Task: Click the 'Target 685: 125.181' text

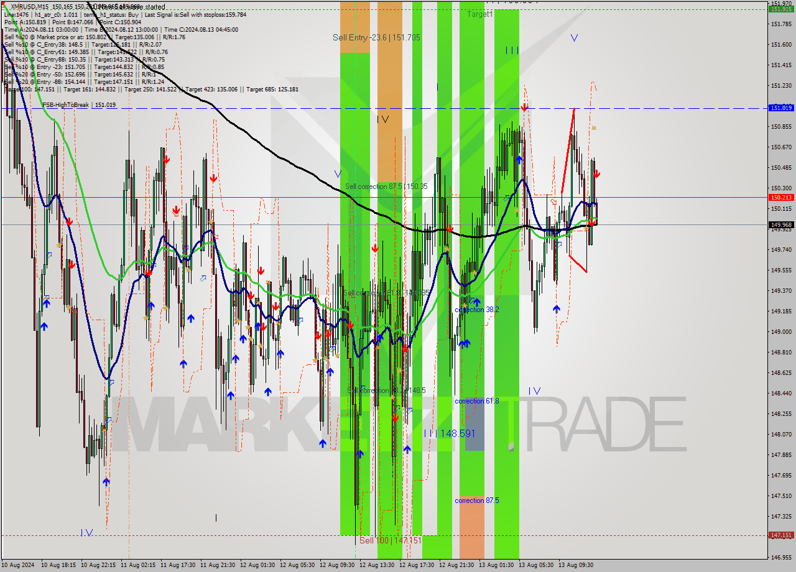Action: 272,89
